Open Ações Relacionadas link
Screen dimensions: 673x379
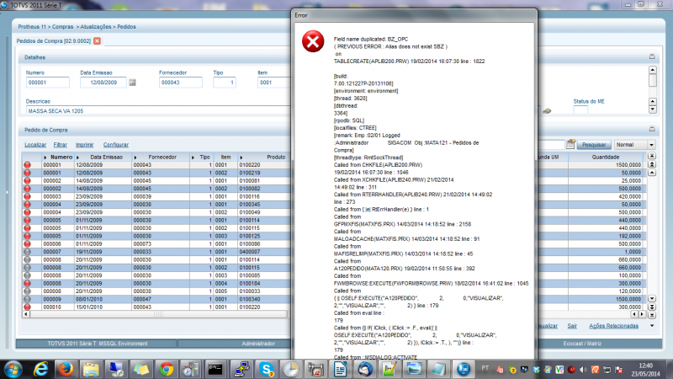[613, 326]
